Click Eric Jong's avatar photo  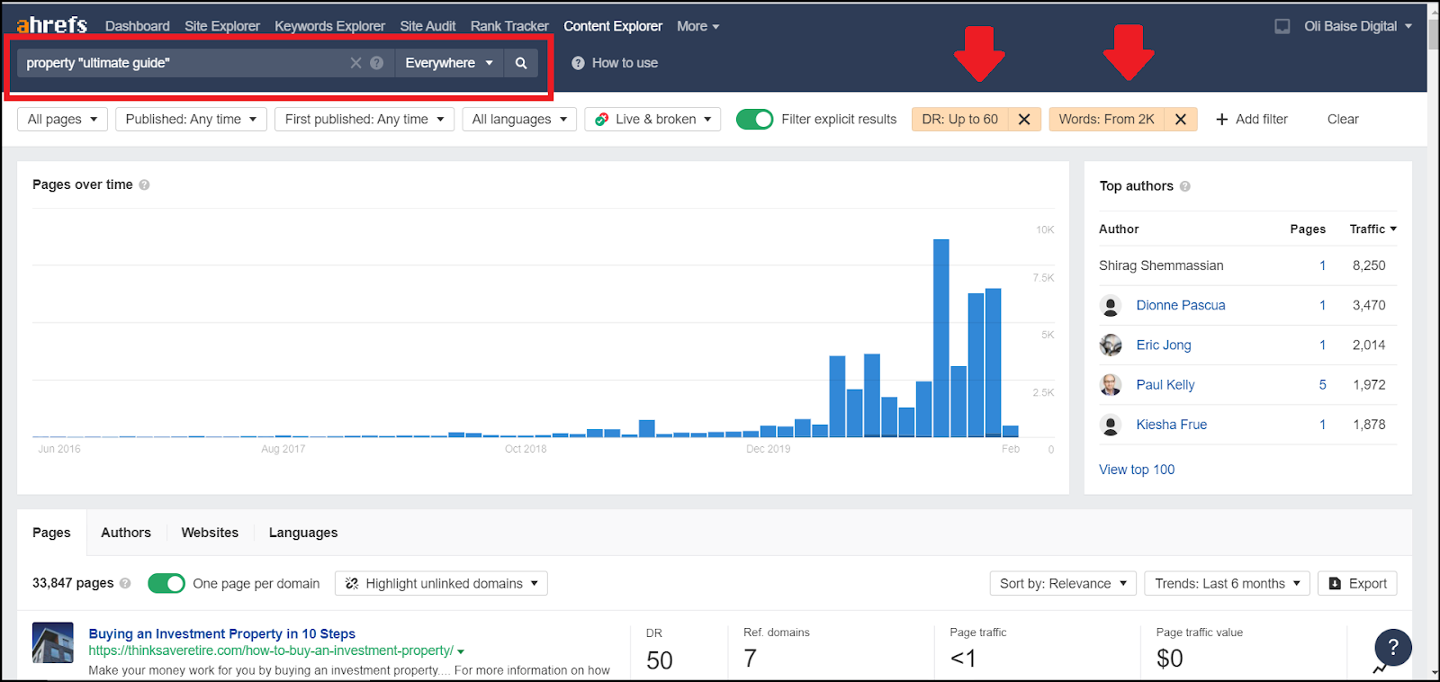click(1111, 345)
